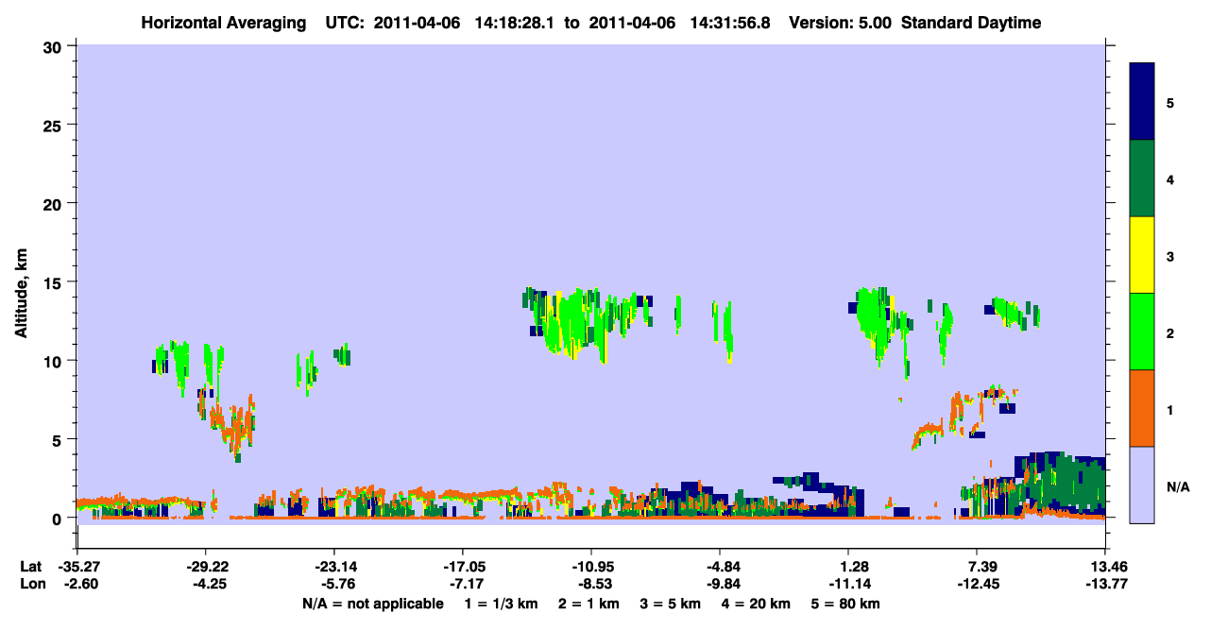
Task: Click the dark green colorbar segment labeled 4
Action: click(1142, 179)
